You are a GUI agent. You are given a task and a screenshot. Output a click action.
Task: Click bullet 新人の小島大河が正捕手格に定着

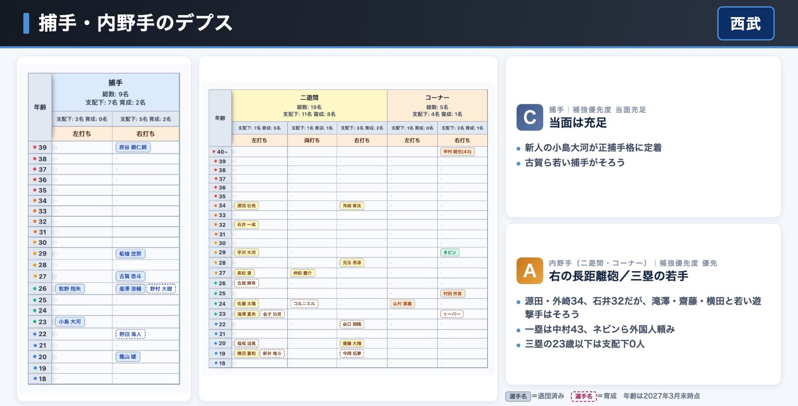pos(593,148)
